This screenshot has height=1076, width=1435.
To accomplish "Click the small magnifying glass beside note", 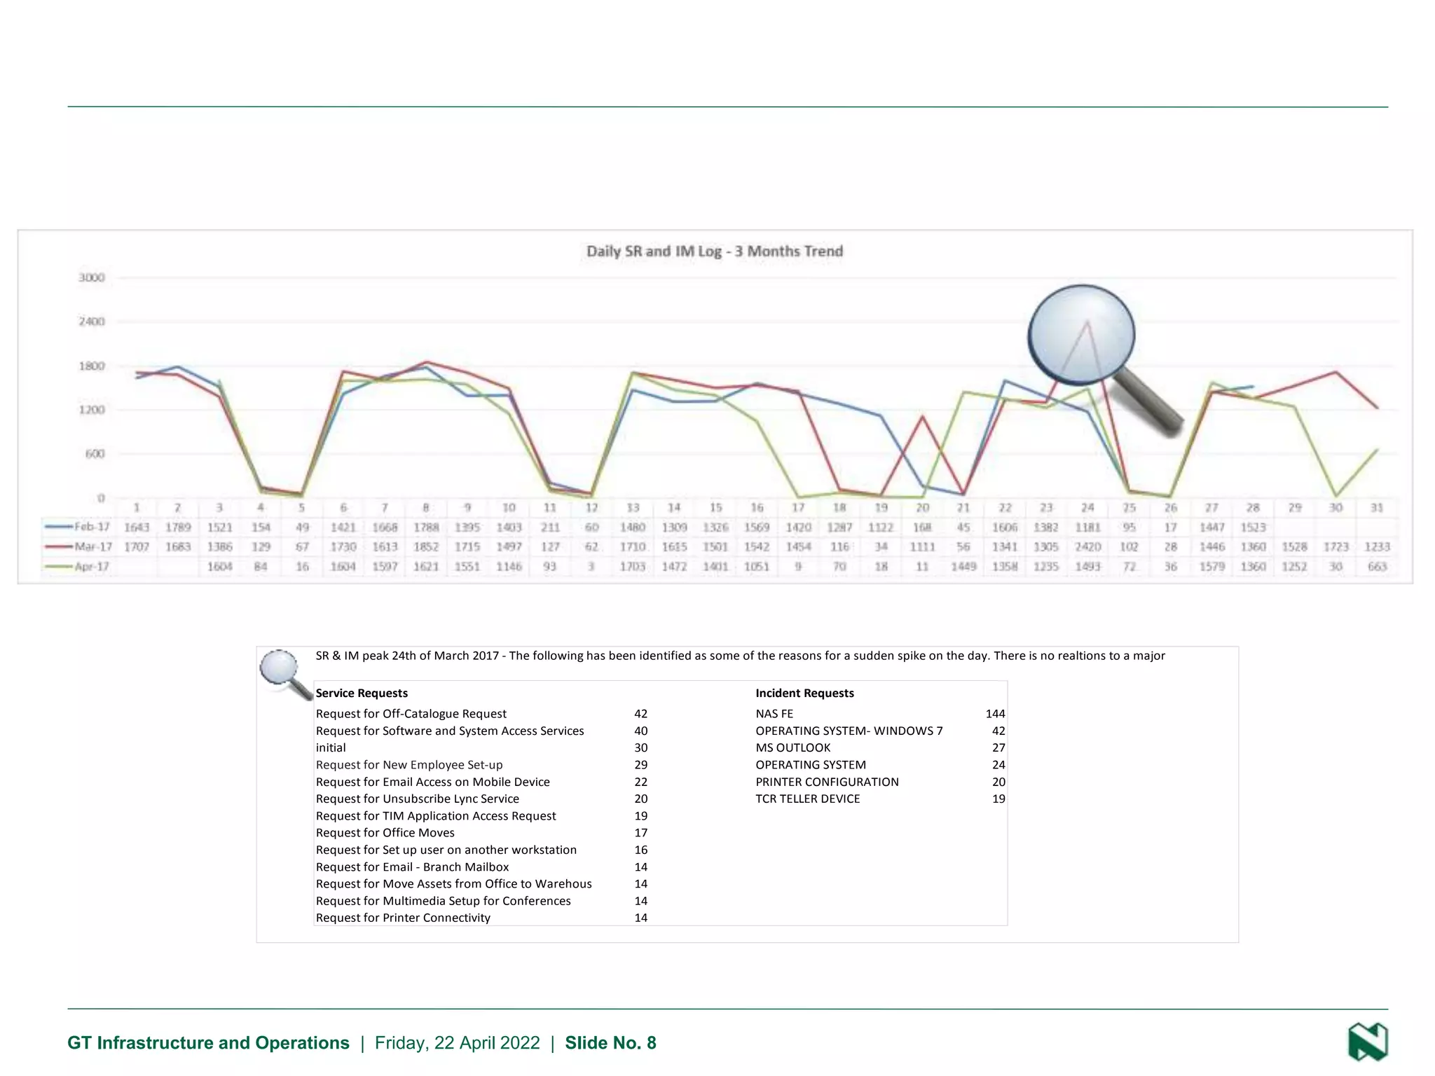I will tap(280, 670).
